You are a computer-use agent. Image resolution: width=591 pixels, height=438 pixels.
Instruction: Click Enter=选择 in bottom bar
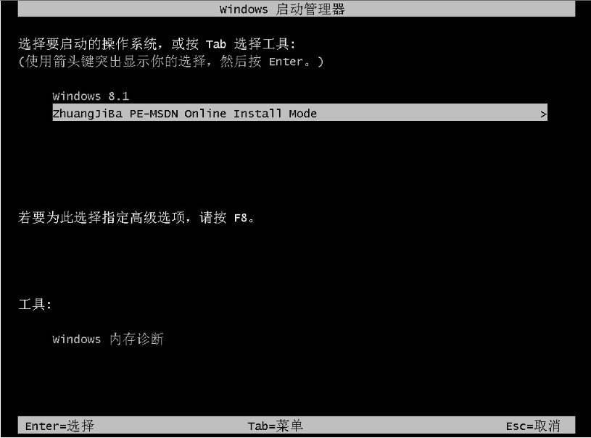click(59, 426)
